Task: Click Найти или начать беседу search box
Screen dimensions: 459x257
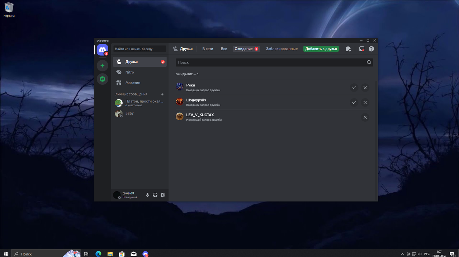Action: coord(140,49)
